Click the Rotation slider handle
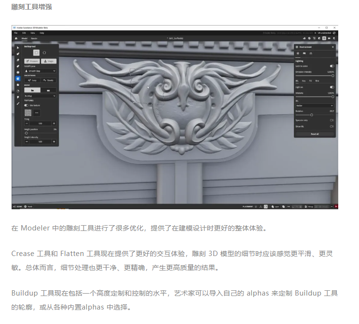359x324 pixels. coord(311,115)
